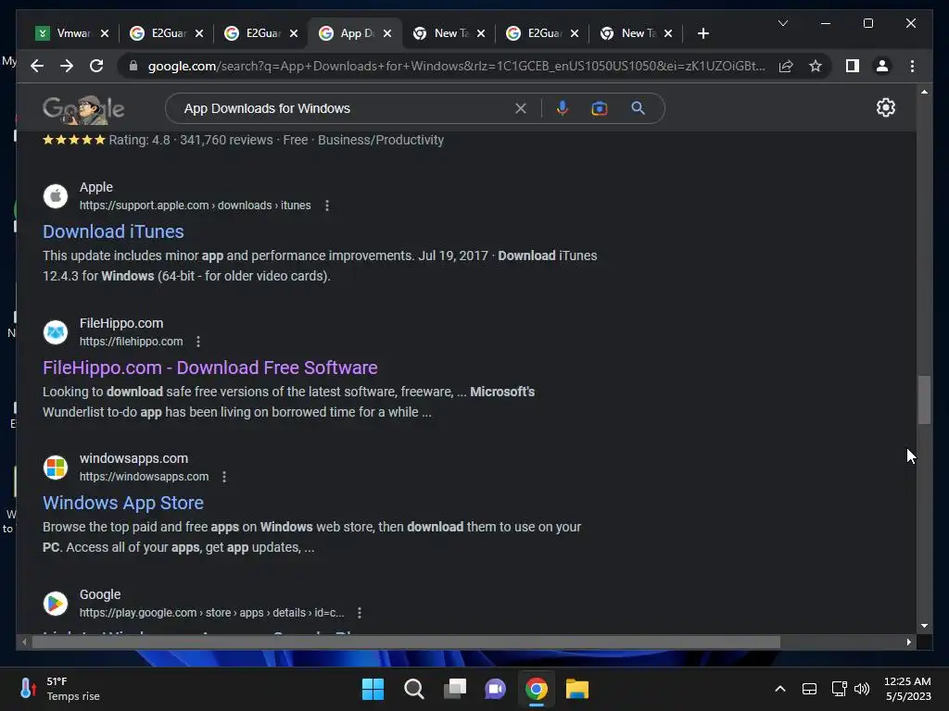Click the Chrome icon on the taskbar
Screen dimensions: 949x711
coord(537,689)
